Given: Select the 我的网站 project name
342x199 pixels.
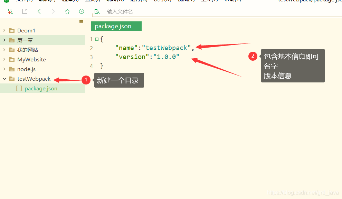Looking at the screenshot, I should point(28,50).
